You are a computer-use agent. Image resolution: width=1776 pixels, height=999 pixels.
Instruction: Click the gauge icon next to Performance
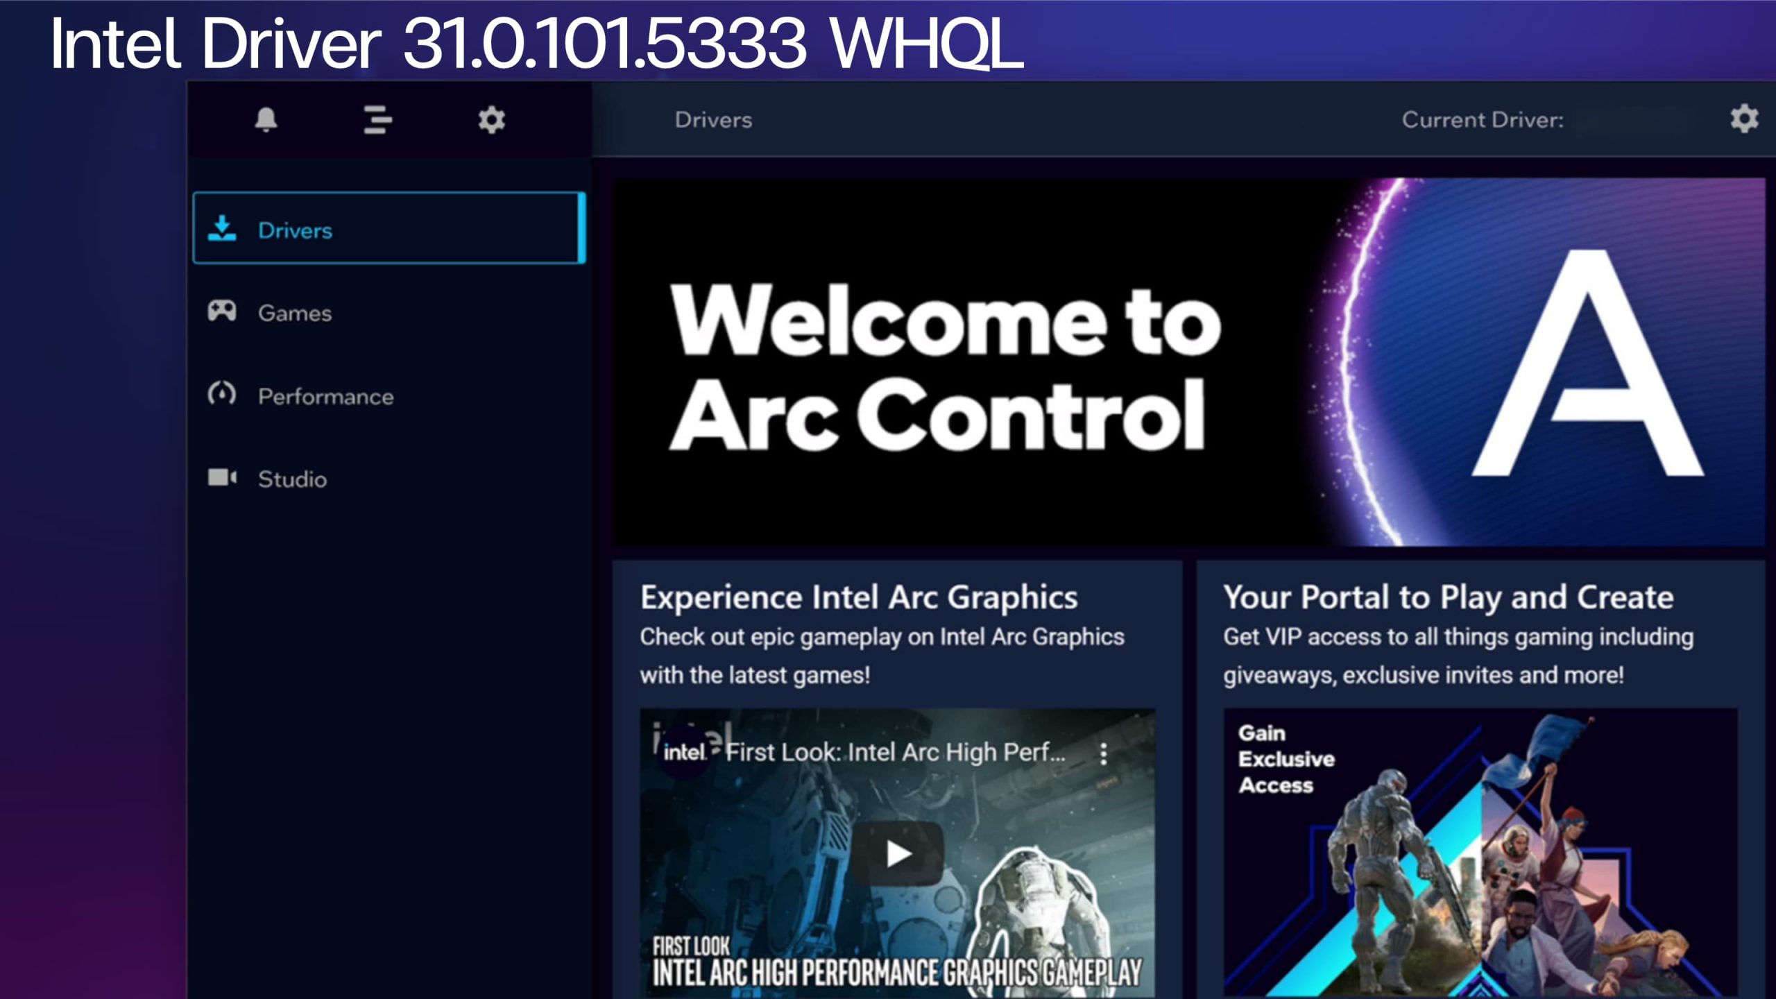tap(222, 394)
